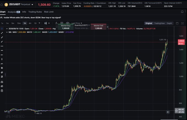The image size is (187, 120).
Task: Select the trend line drawing tool
Action: (x=2, y=33)
